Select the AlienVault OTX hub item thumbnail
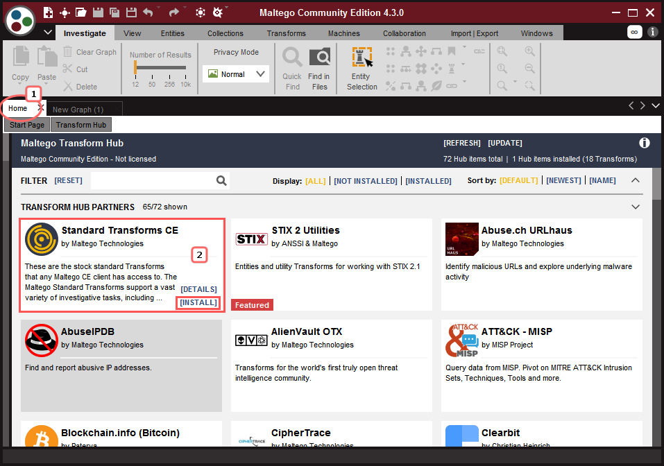 pos(251,340)
